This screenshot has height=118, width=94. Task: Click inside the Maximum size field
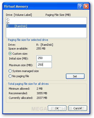pos(44,65)
